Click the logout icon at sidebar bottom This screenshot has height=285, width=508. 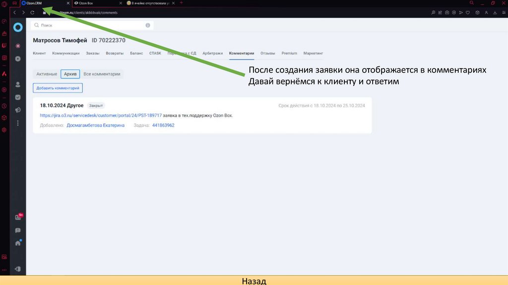[18, 269]
